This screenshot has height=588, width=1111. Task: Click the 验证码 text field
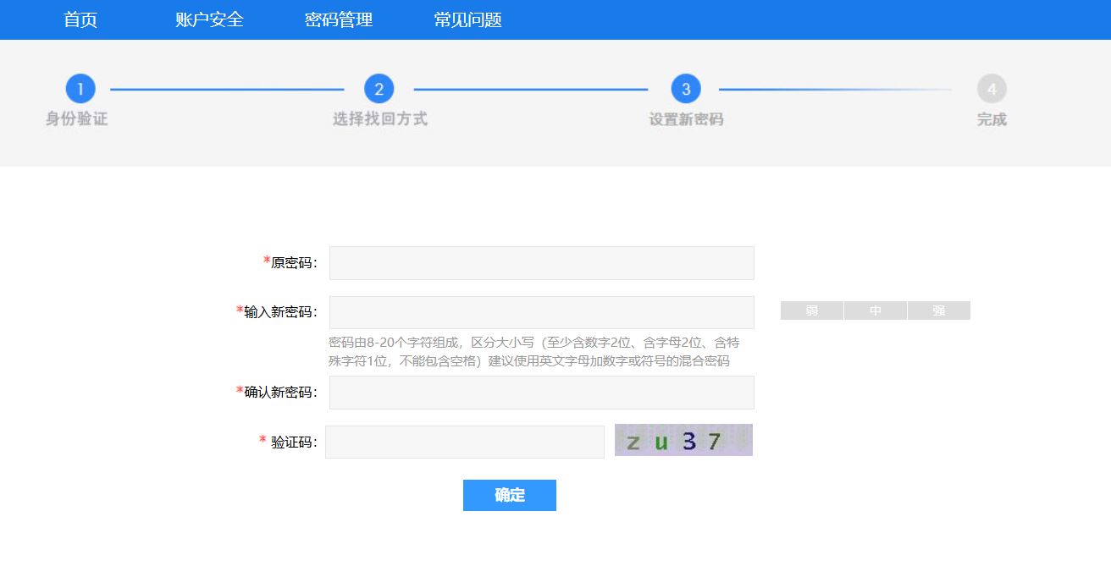click(x=464, y=442)
